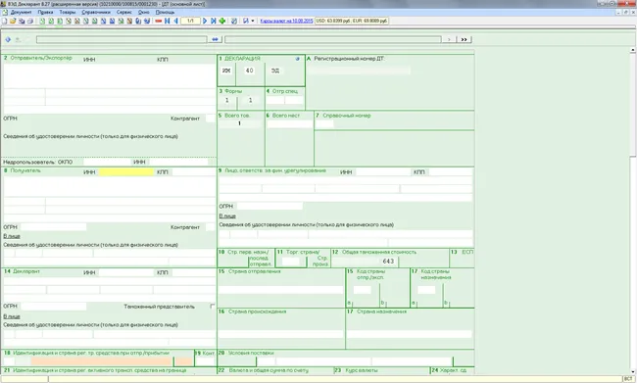Open the Правка menu
The height and width of the screenshot is (383, 637).
pyautogui.click(x=45, y=12)
